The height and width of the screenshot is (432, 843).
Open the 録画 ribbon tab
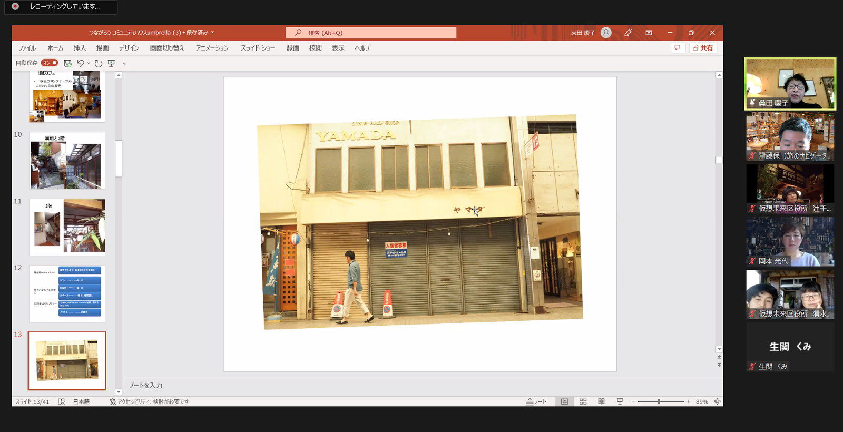[293, 48]
